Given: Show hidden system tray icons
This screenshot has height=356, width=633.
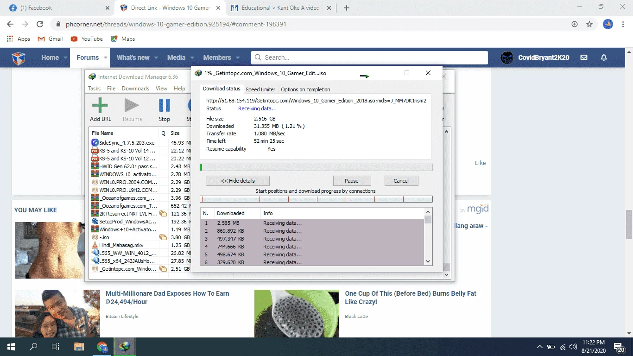Looking at the screenshot, I should (540, 347).
